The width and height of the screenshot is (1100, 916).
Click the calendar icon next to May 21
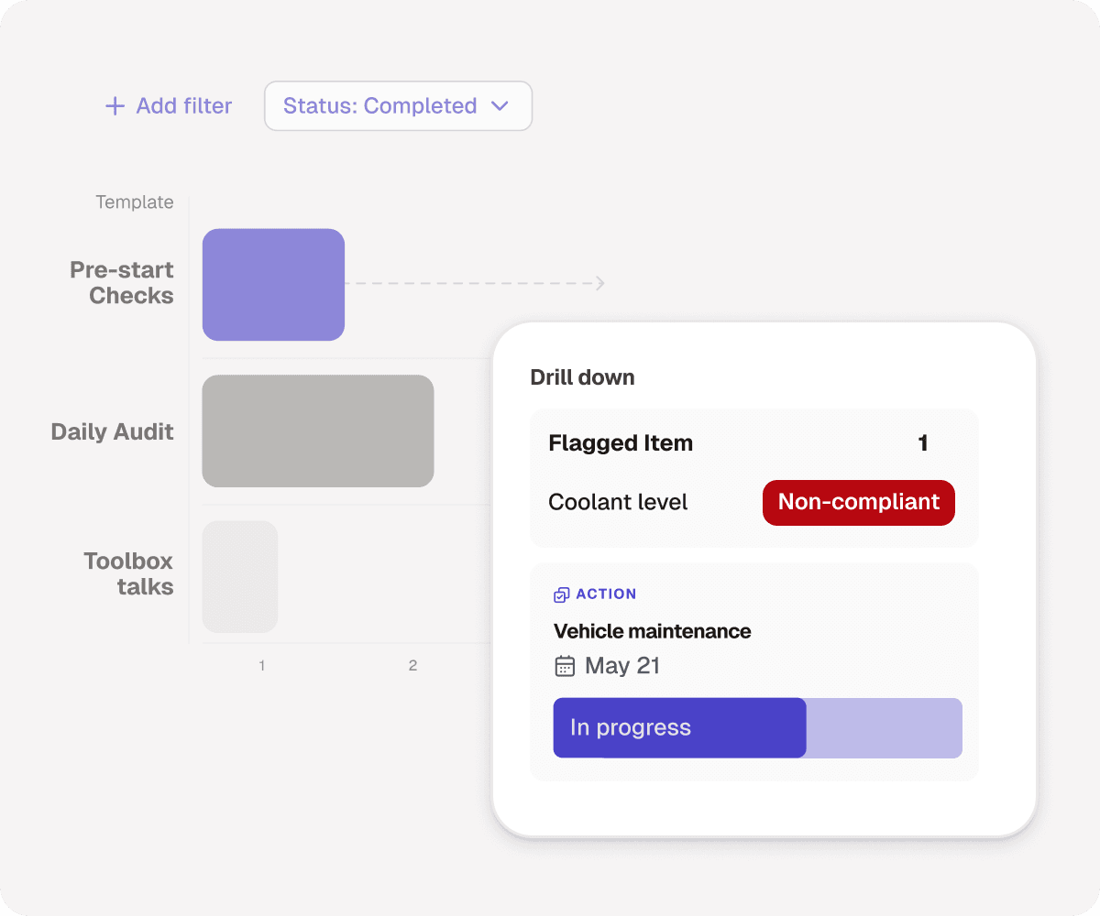coord(565,666)
